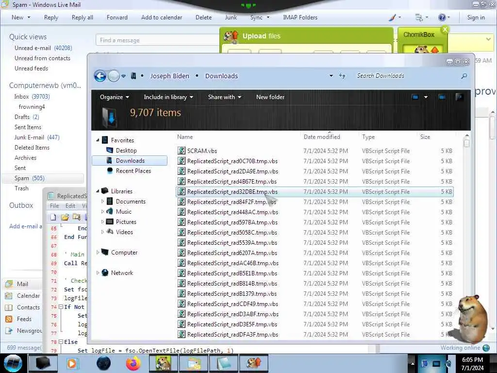
Task: Click Reply in the Windows Live Mail toolbar
Action: click(51, 17)
